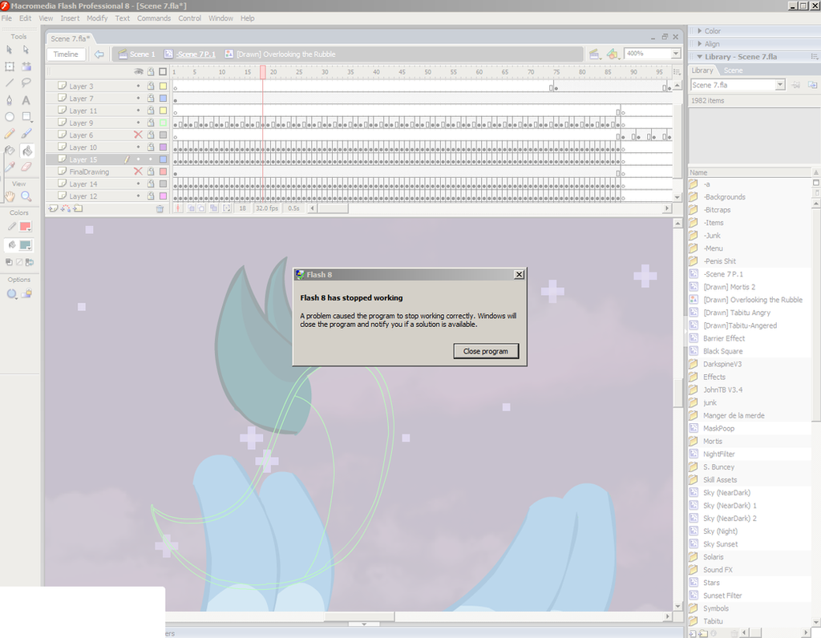Screen dimensions: 821x638
Task: Select the Oval tool
Action: pos(10,117)
